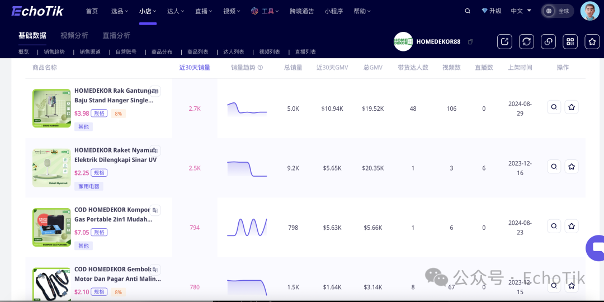Click search icon for Rak Gantungan row
Screen dimensions: 604x302
pos(554,107)
